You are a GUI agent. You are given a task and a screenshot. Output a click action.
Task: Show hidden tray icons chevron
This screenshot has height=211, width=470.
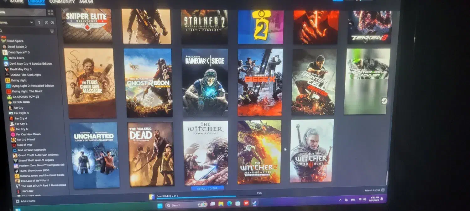tap(340, 200)
